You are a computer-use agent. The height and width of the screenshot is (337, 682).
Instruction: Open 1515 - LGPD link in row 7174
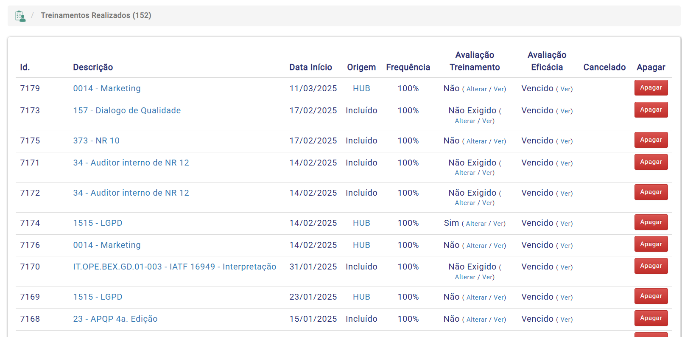pyautogui.click(x=98, y=223)
